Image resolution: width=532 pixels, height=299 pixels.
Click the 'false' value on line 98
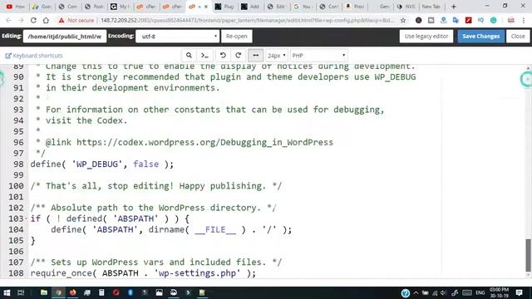(146, 164)
